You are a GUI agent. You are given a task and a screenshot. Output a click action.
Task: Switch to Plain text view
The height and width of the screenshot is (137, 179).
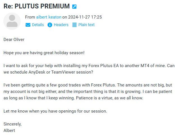86,25
